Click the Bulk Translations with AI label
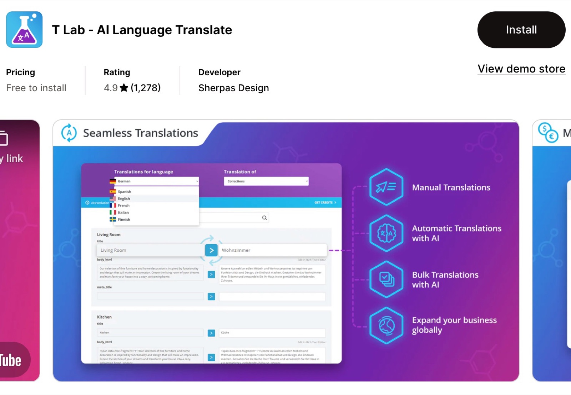 pyautogui.click(x=445, y=280)
